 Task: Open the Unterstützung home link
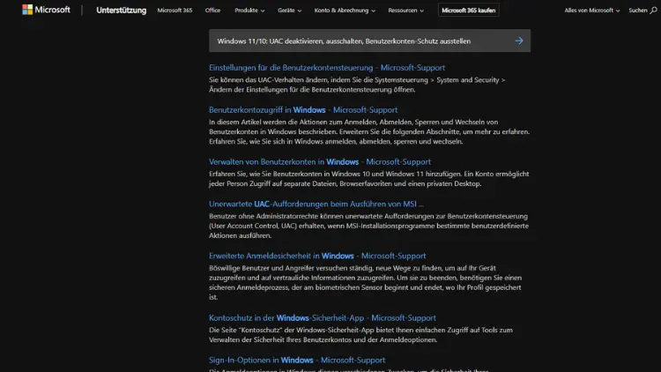point(121,10)
